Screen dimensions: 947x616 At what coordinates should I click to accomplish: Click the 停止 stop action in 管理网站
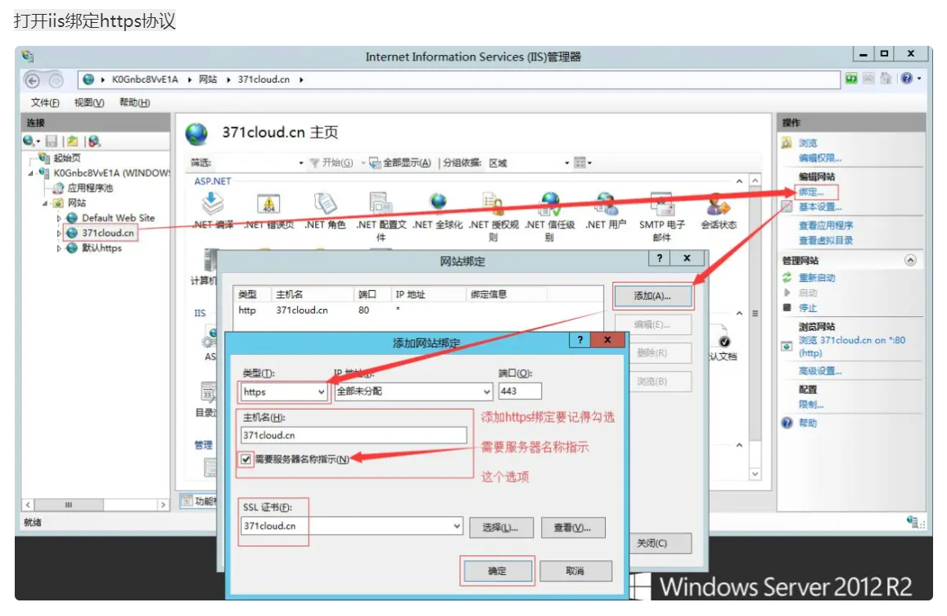click(x=808, y=308)
